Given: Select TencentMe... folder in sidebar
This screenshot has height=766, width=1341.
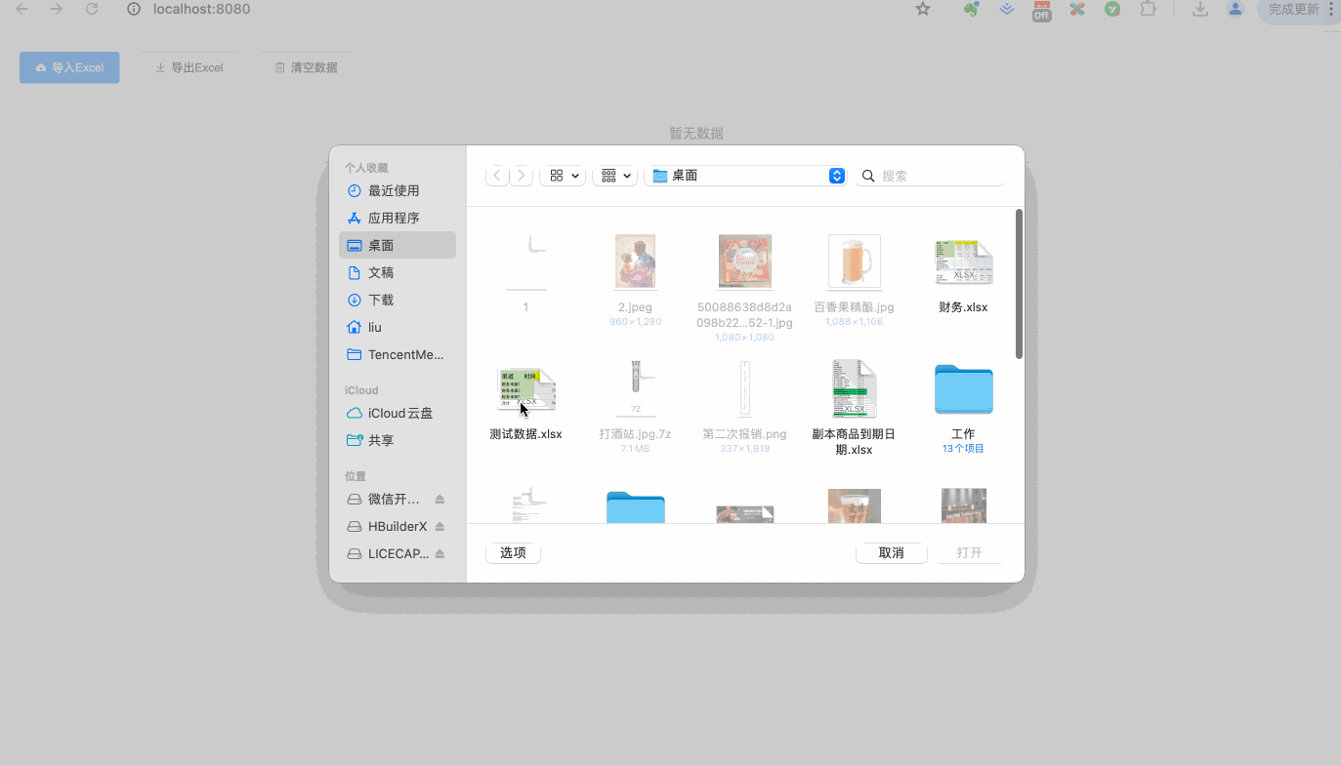Looking at the screenshot, I should (398, 354).
